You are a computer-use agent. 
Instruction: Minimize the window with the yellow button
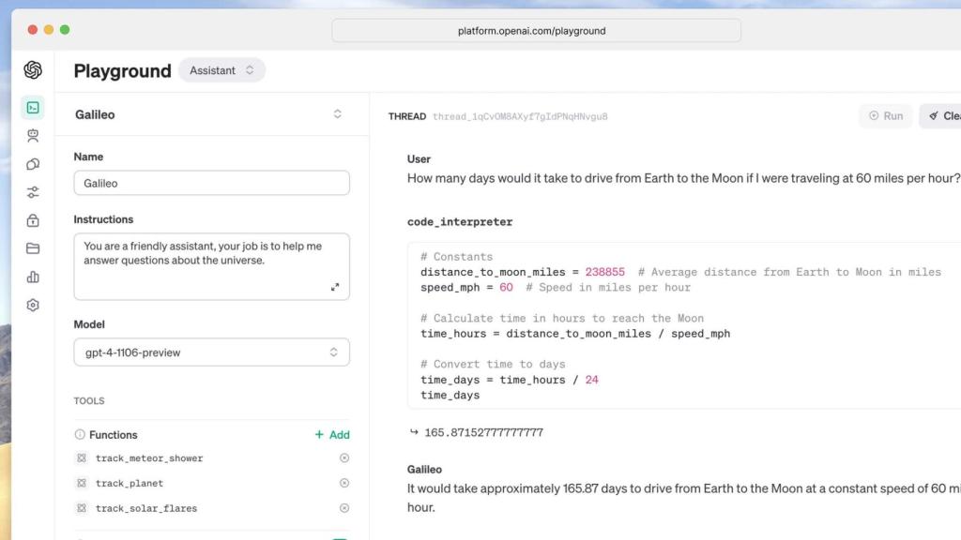(x=49, y=29)
